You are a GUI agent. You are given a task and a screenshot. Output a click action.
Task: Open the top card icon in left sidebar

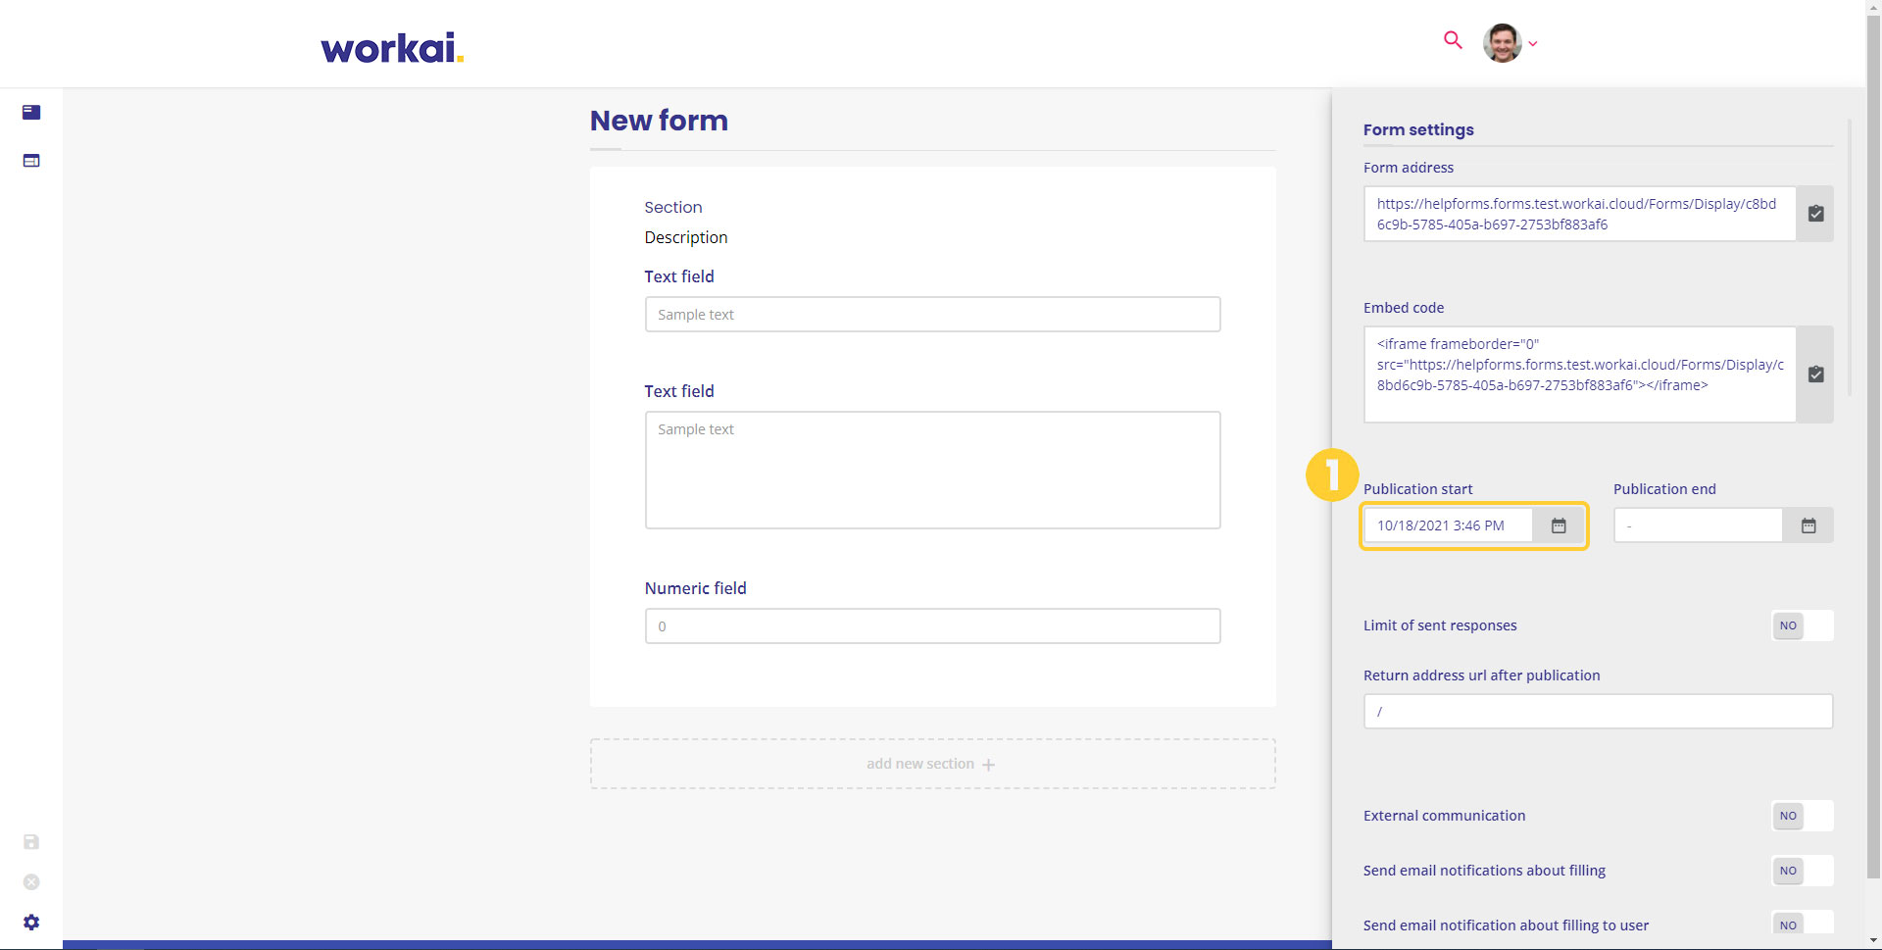coord(31,112)
